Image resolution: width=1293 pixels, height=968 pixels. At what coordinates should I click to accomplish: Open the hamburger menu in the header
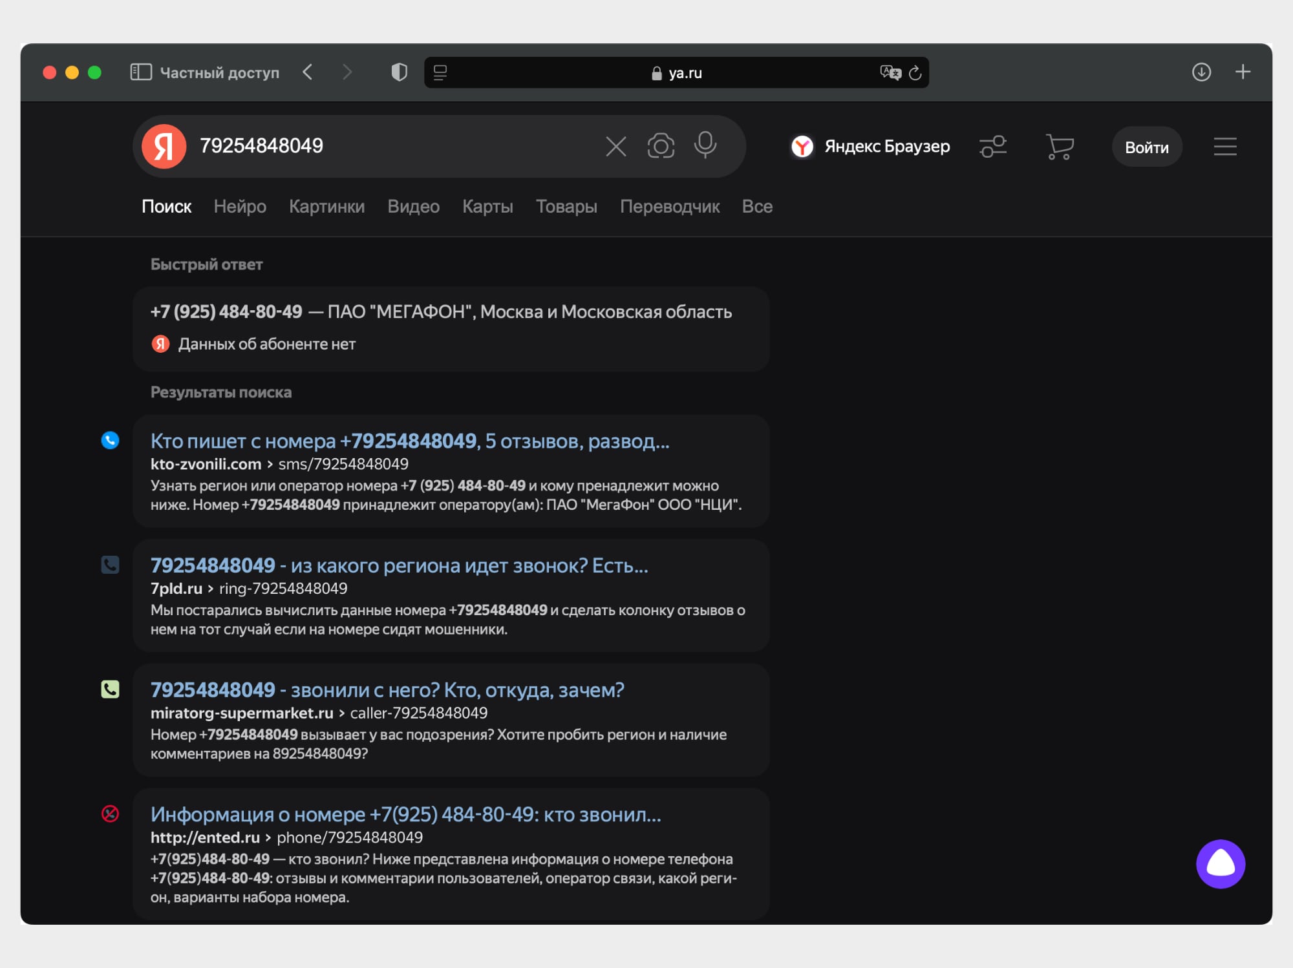[x=1224, y=147]
